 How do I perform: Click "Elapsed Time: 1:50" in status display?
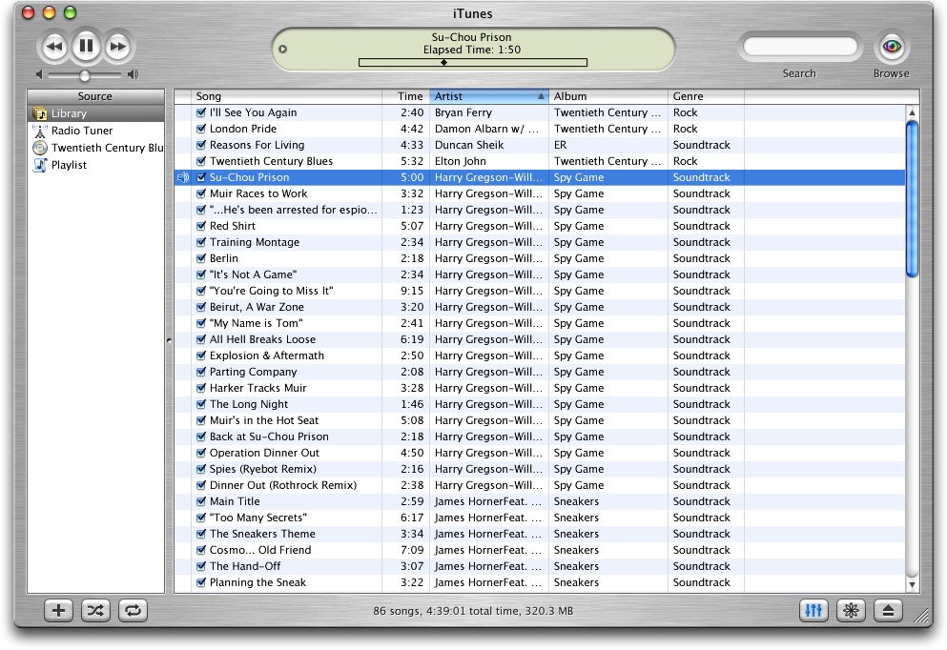472,50
